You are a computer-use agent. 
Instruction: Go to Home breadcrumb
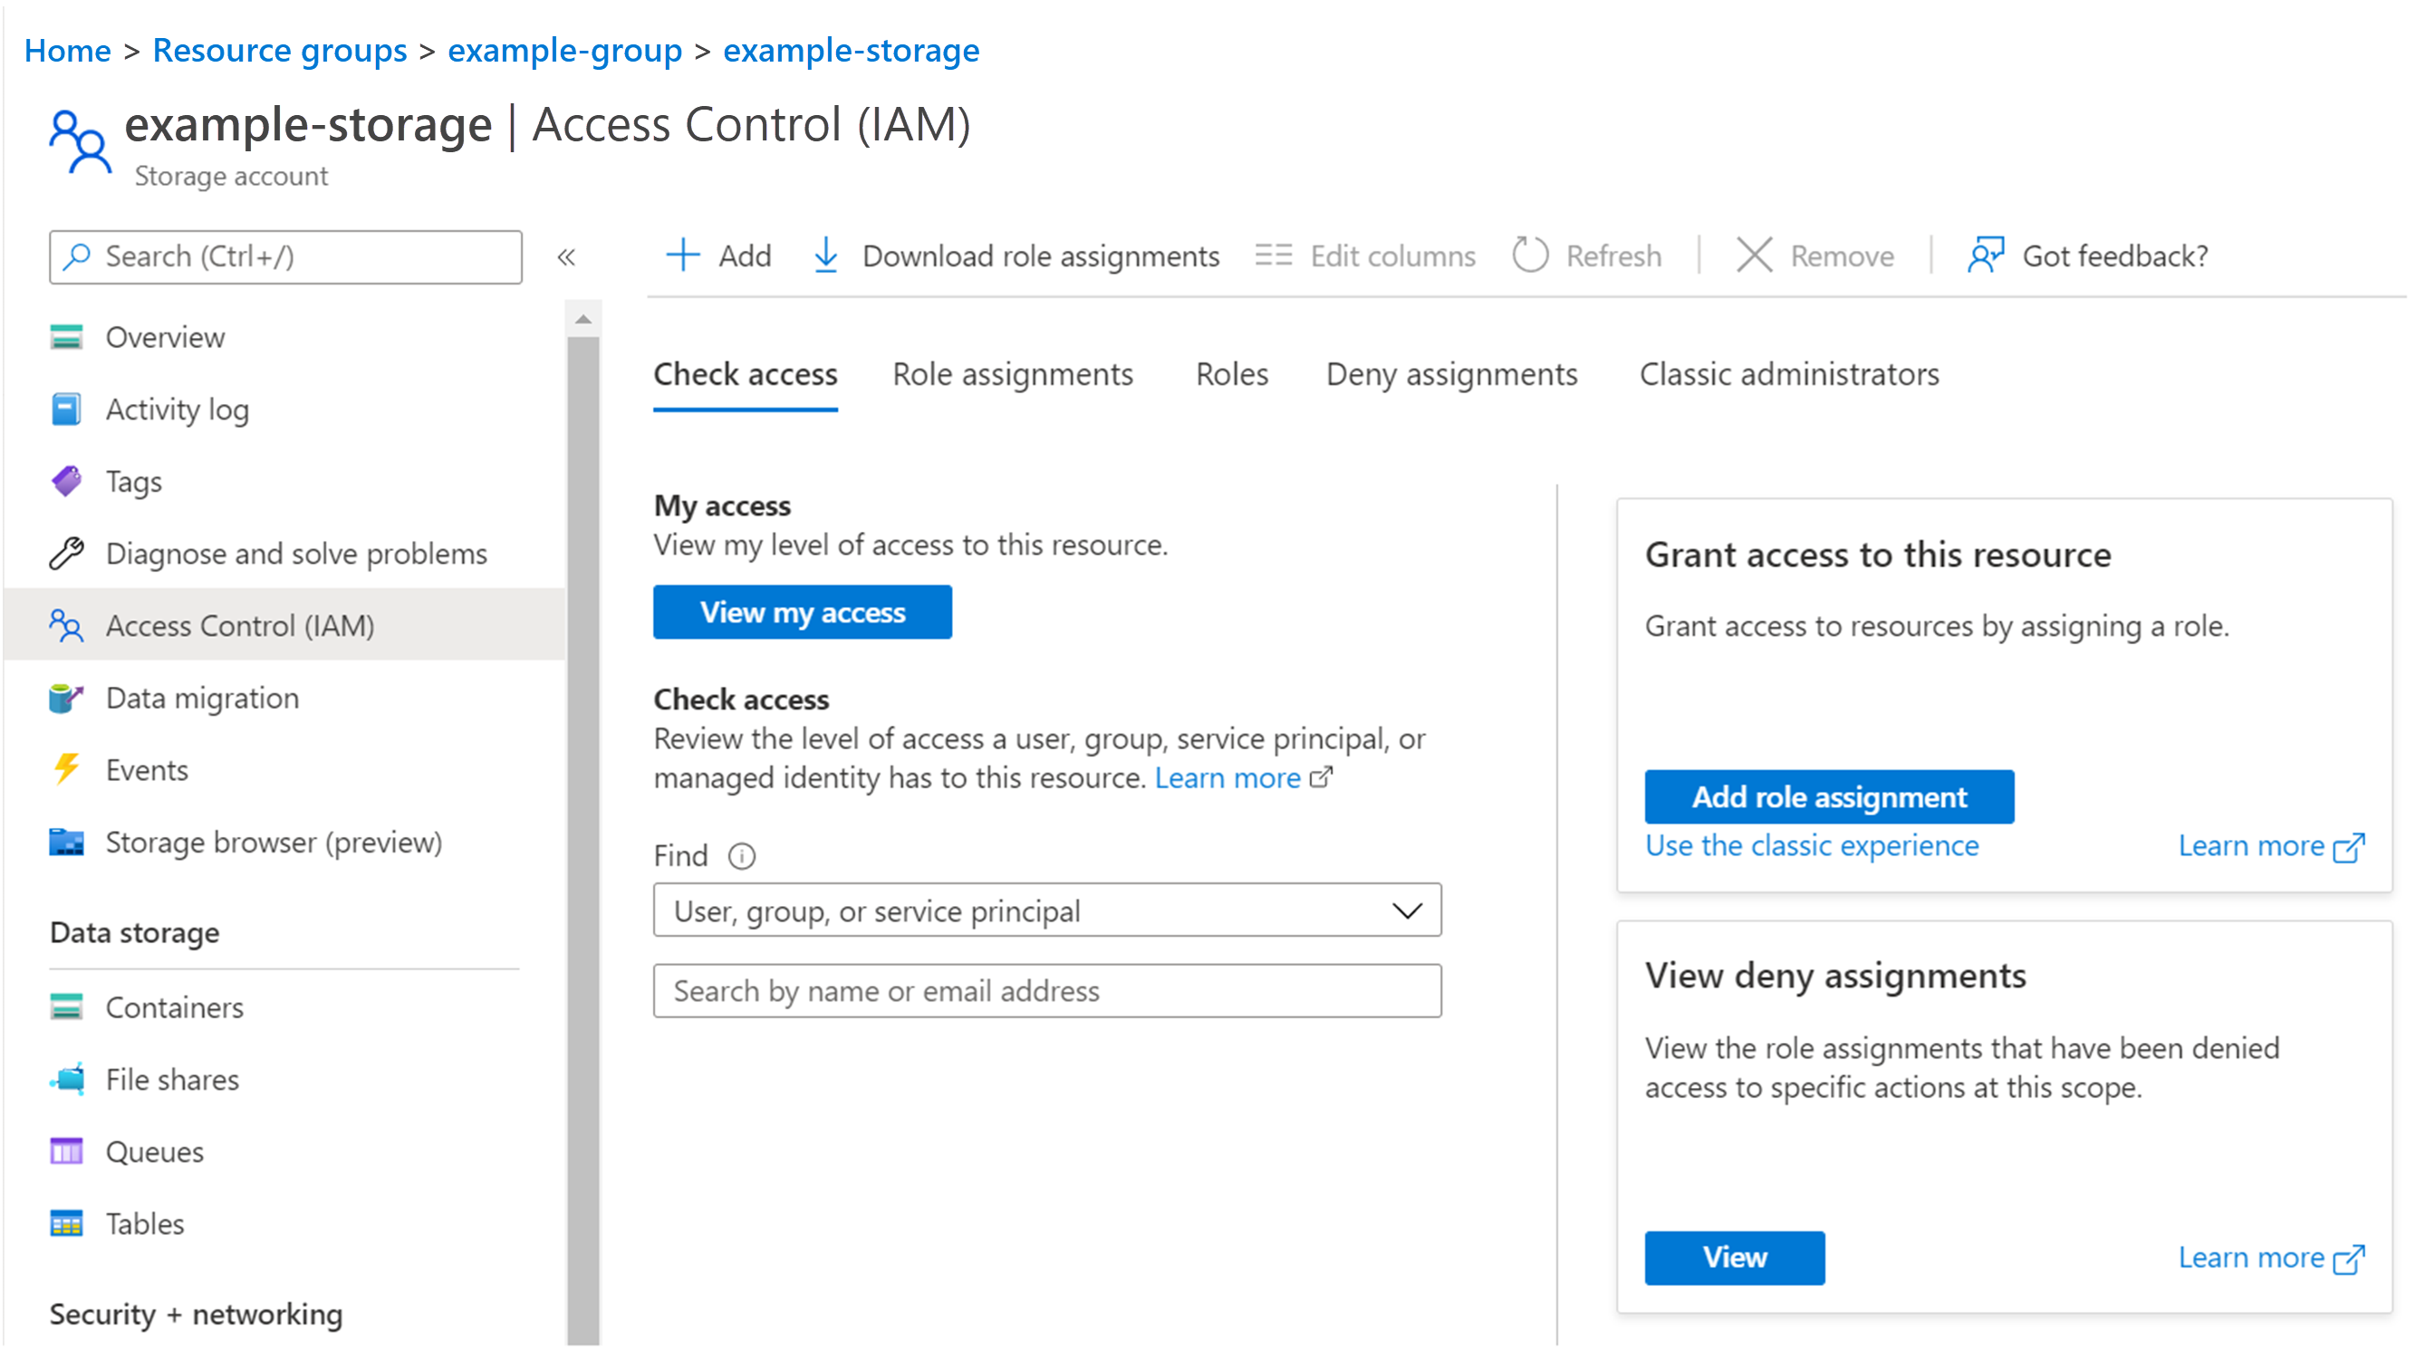point(68,50)
